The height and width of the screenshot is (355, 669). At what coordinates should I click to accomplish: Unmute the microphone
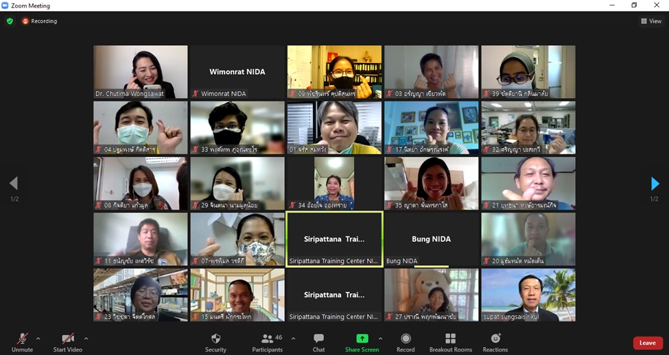pos(22,339)
